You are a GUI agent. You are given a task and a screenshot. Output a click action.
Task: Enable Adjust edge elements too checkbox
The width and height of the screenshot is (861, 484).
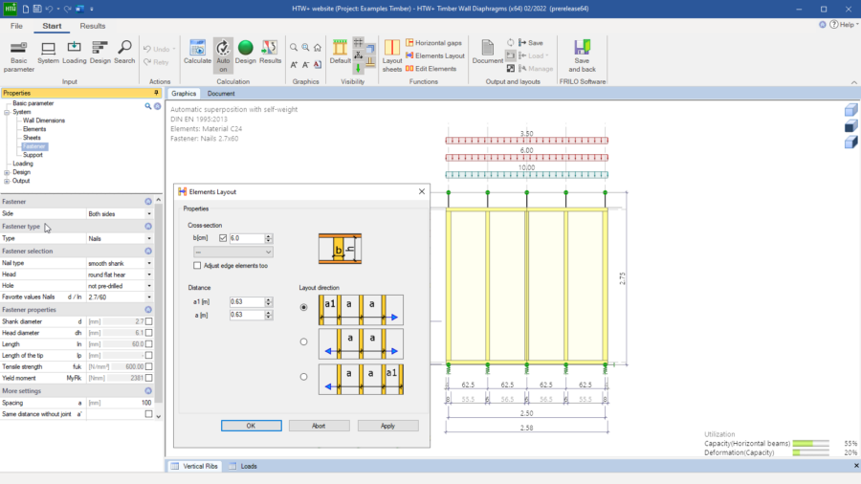[x=197, y=266]
